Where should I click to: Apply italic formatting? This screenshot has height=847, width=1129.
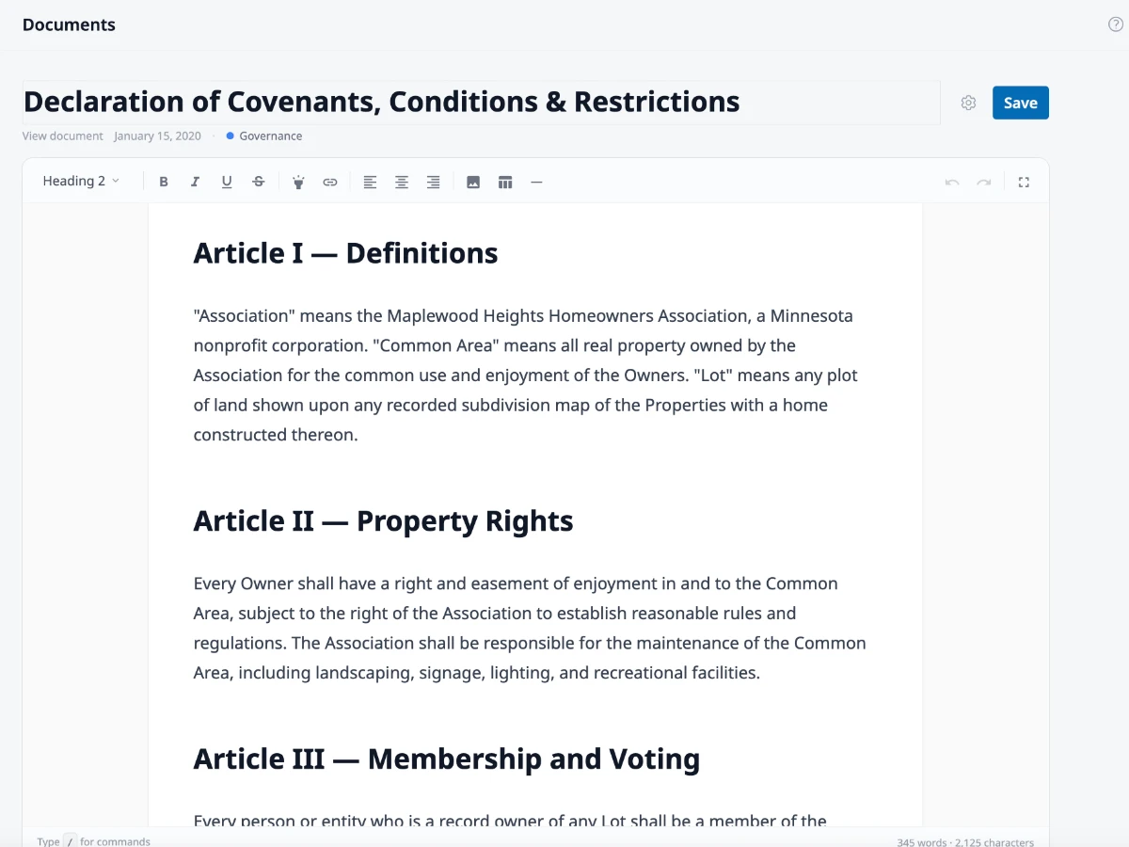[195, 182]
